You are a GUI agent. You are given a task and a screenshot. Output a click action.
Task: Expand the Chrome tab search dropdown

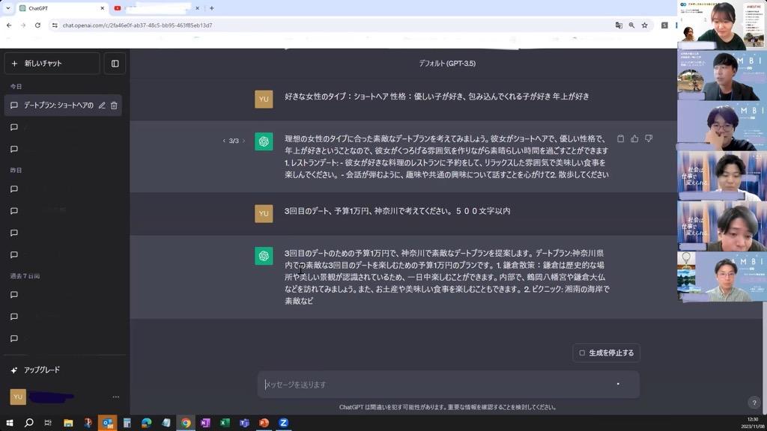(7, 8)
